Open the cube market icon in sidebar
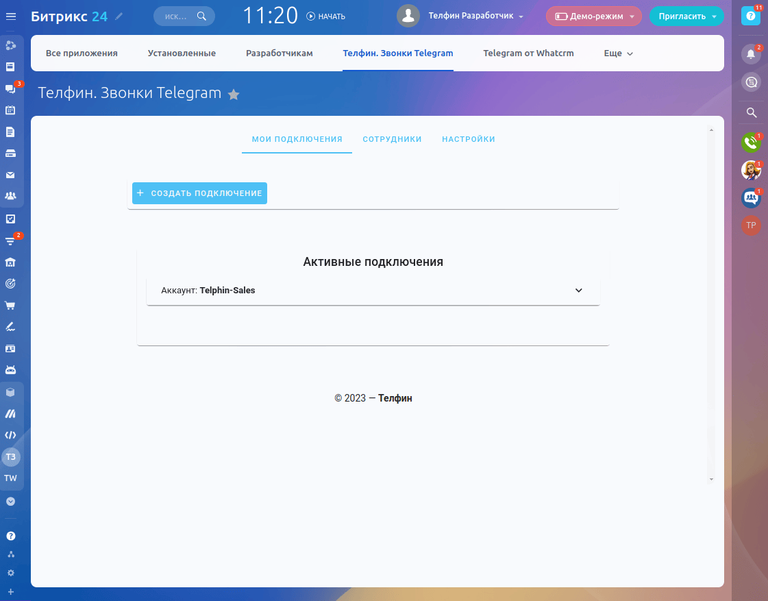768x601 pixels. pyautogui.click(x=10, y=393)
